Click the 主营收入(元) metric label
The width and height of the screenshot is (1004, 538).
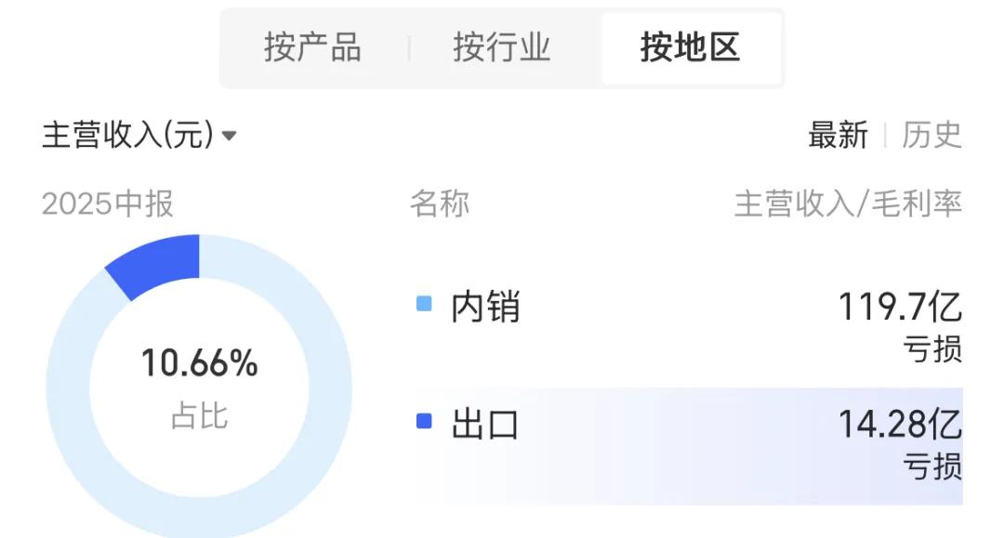click(x=127, y=135)
